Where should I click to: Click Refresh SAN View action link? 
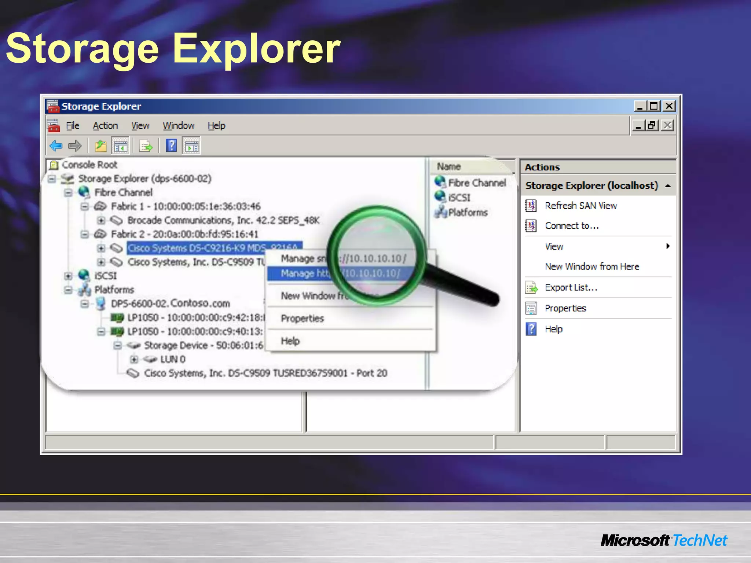[x=581, y=206]
